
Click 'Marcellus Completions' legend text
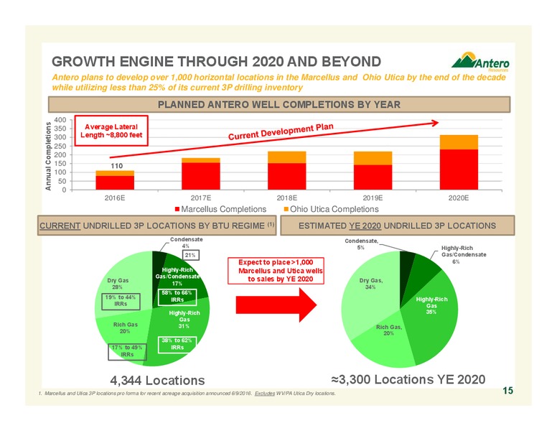pos(224,210)
